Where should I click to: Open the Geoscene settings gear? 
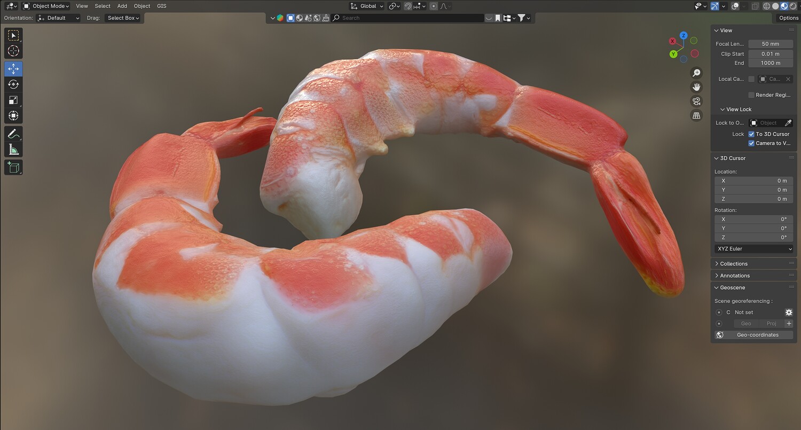[789, 312]
